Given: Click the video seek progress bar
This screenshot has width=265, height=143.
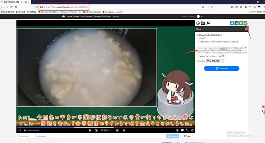Looking at the screenshot, I should (x=106, y=128).
